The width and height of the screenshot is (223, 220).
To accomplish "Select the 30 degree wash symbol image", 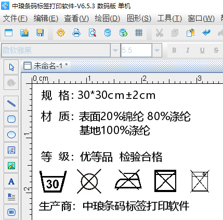I will coord(53,181).
